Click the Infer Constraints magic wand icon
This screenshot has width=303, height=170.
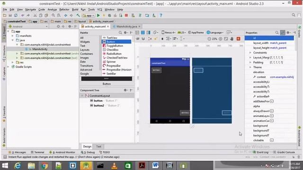pyautogui.click(x=156, y=39)
